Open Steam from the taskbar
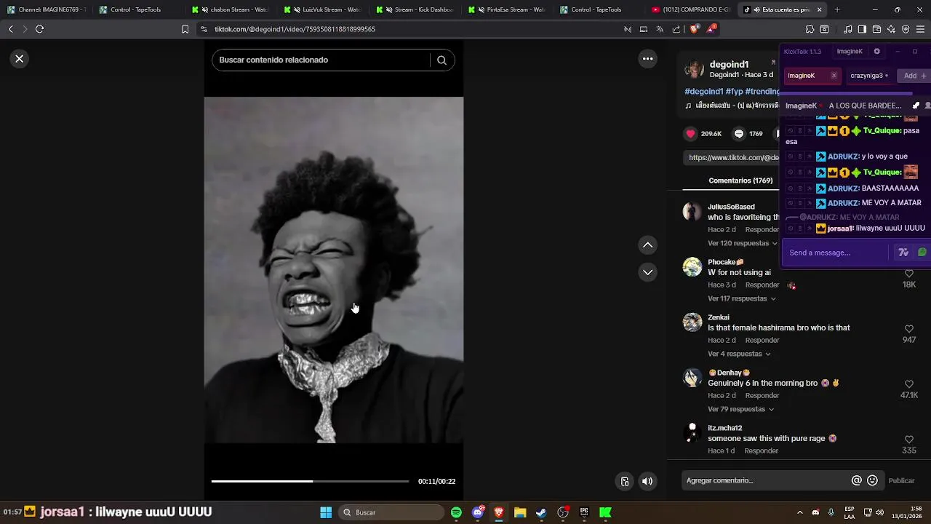 (541, 512)
